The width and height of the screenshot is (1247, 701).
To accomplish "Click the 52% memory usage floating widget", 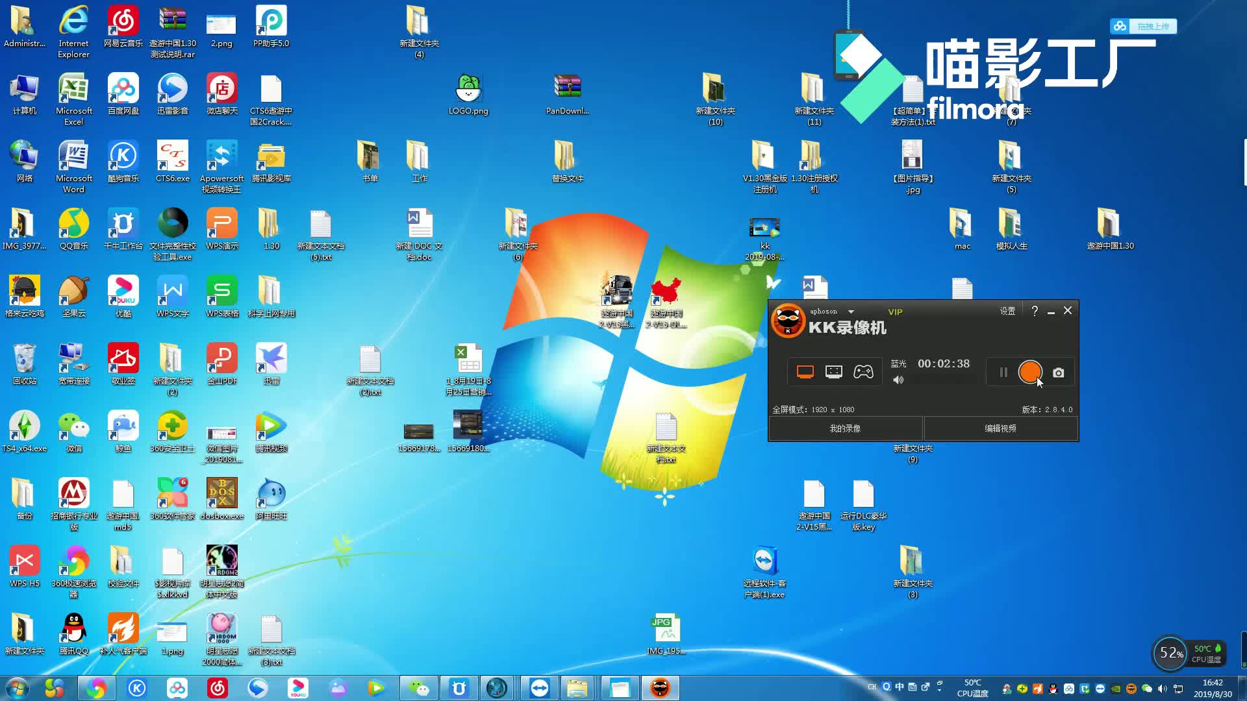I will (x=1171, y=653).
